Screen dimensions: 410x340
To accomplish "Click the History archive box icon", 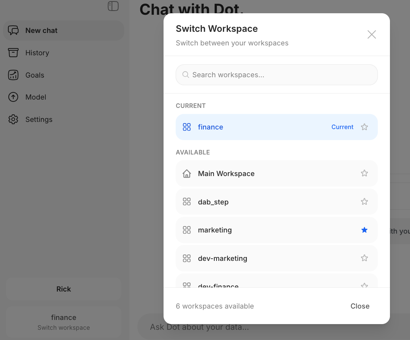I will [x=13, y=53].
